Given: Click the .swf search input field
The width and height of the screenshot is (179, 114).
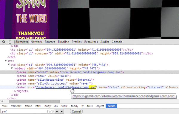Looking at the screenshot, I should tap(28, 111).
